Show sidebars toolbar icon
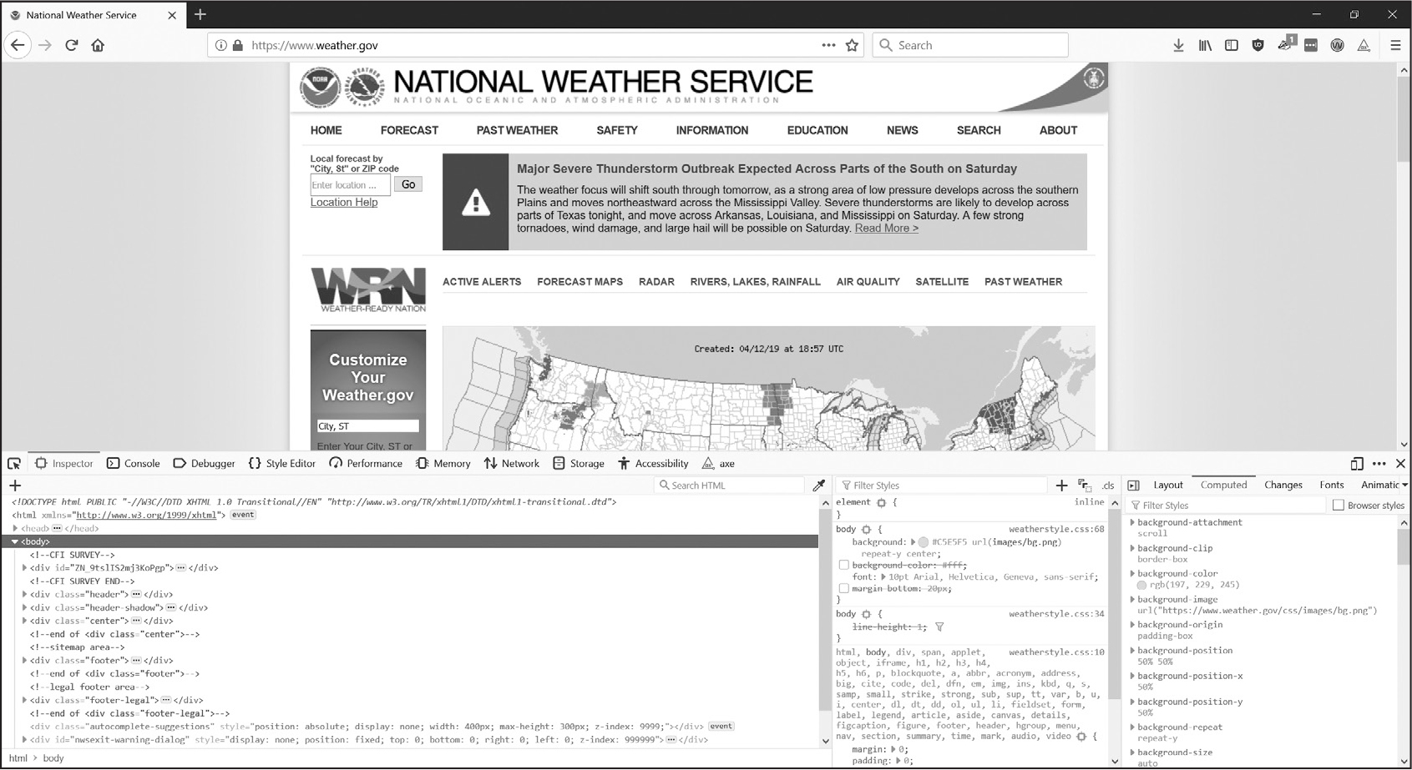 click(x=1232, y=45)
